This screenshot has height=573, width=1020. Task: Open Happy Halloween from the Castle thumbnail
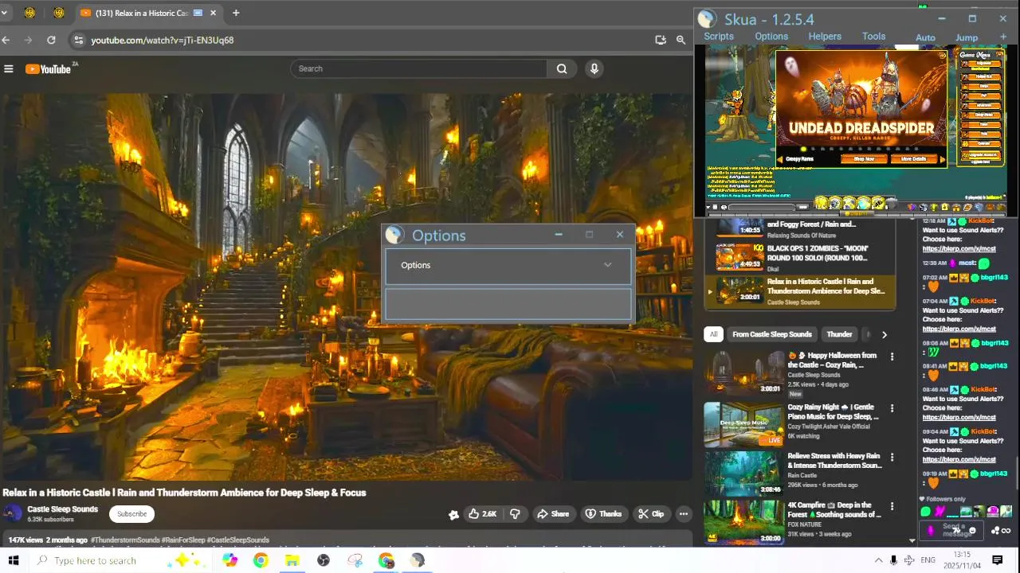[744, 372]
